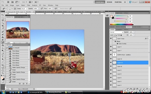Viewport: 151px width, 94px height.
Task: Select the Dodge tool
Action: 3,51
